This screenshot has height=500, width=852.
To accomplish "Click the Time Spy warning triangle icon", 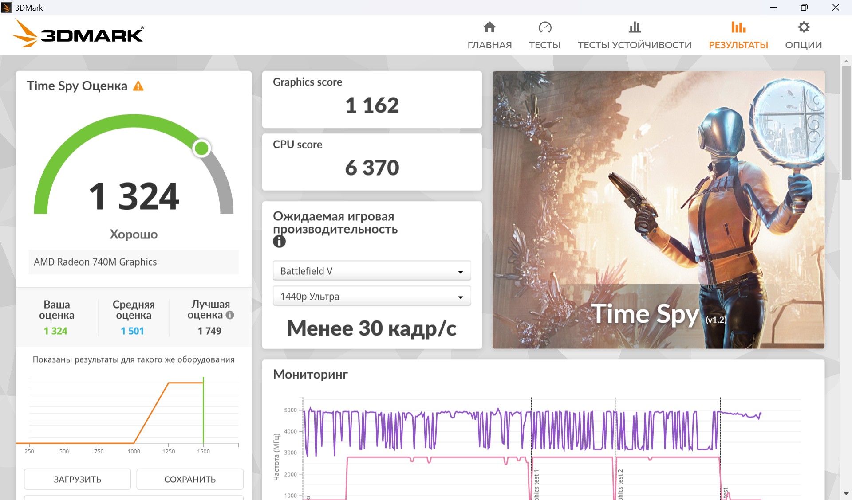I will [138, 86].
